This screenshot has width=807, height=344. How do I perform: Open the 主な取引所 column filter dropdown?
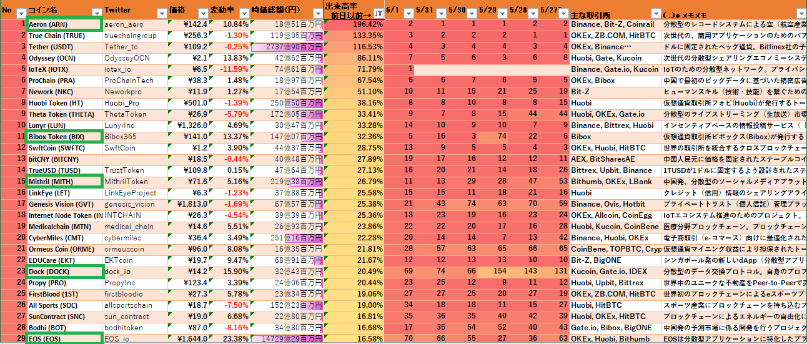tap(655, 13)
